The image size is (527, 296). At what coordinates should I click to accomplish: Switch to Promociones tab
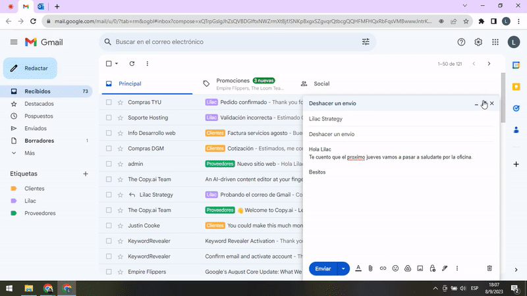pyautogui.click(x=244, y=84)
